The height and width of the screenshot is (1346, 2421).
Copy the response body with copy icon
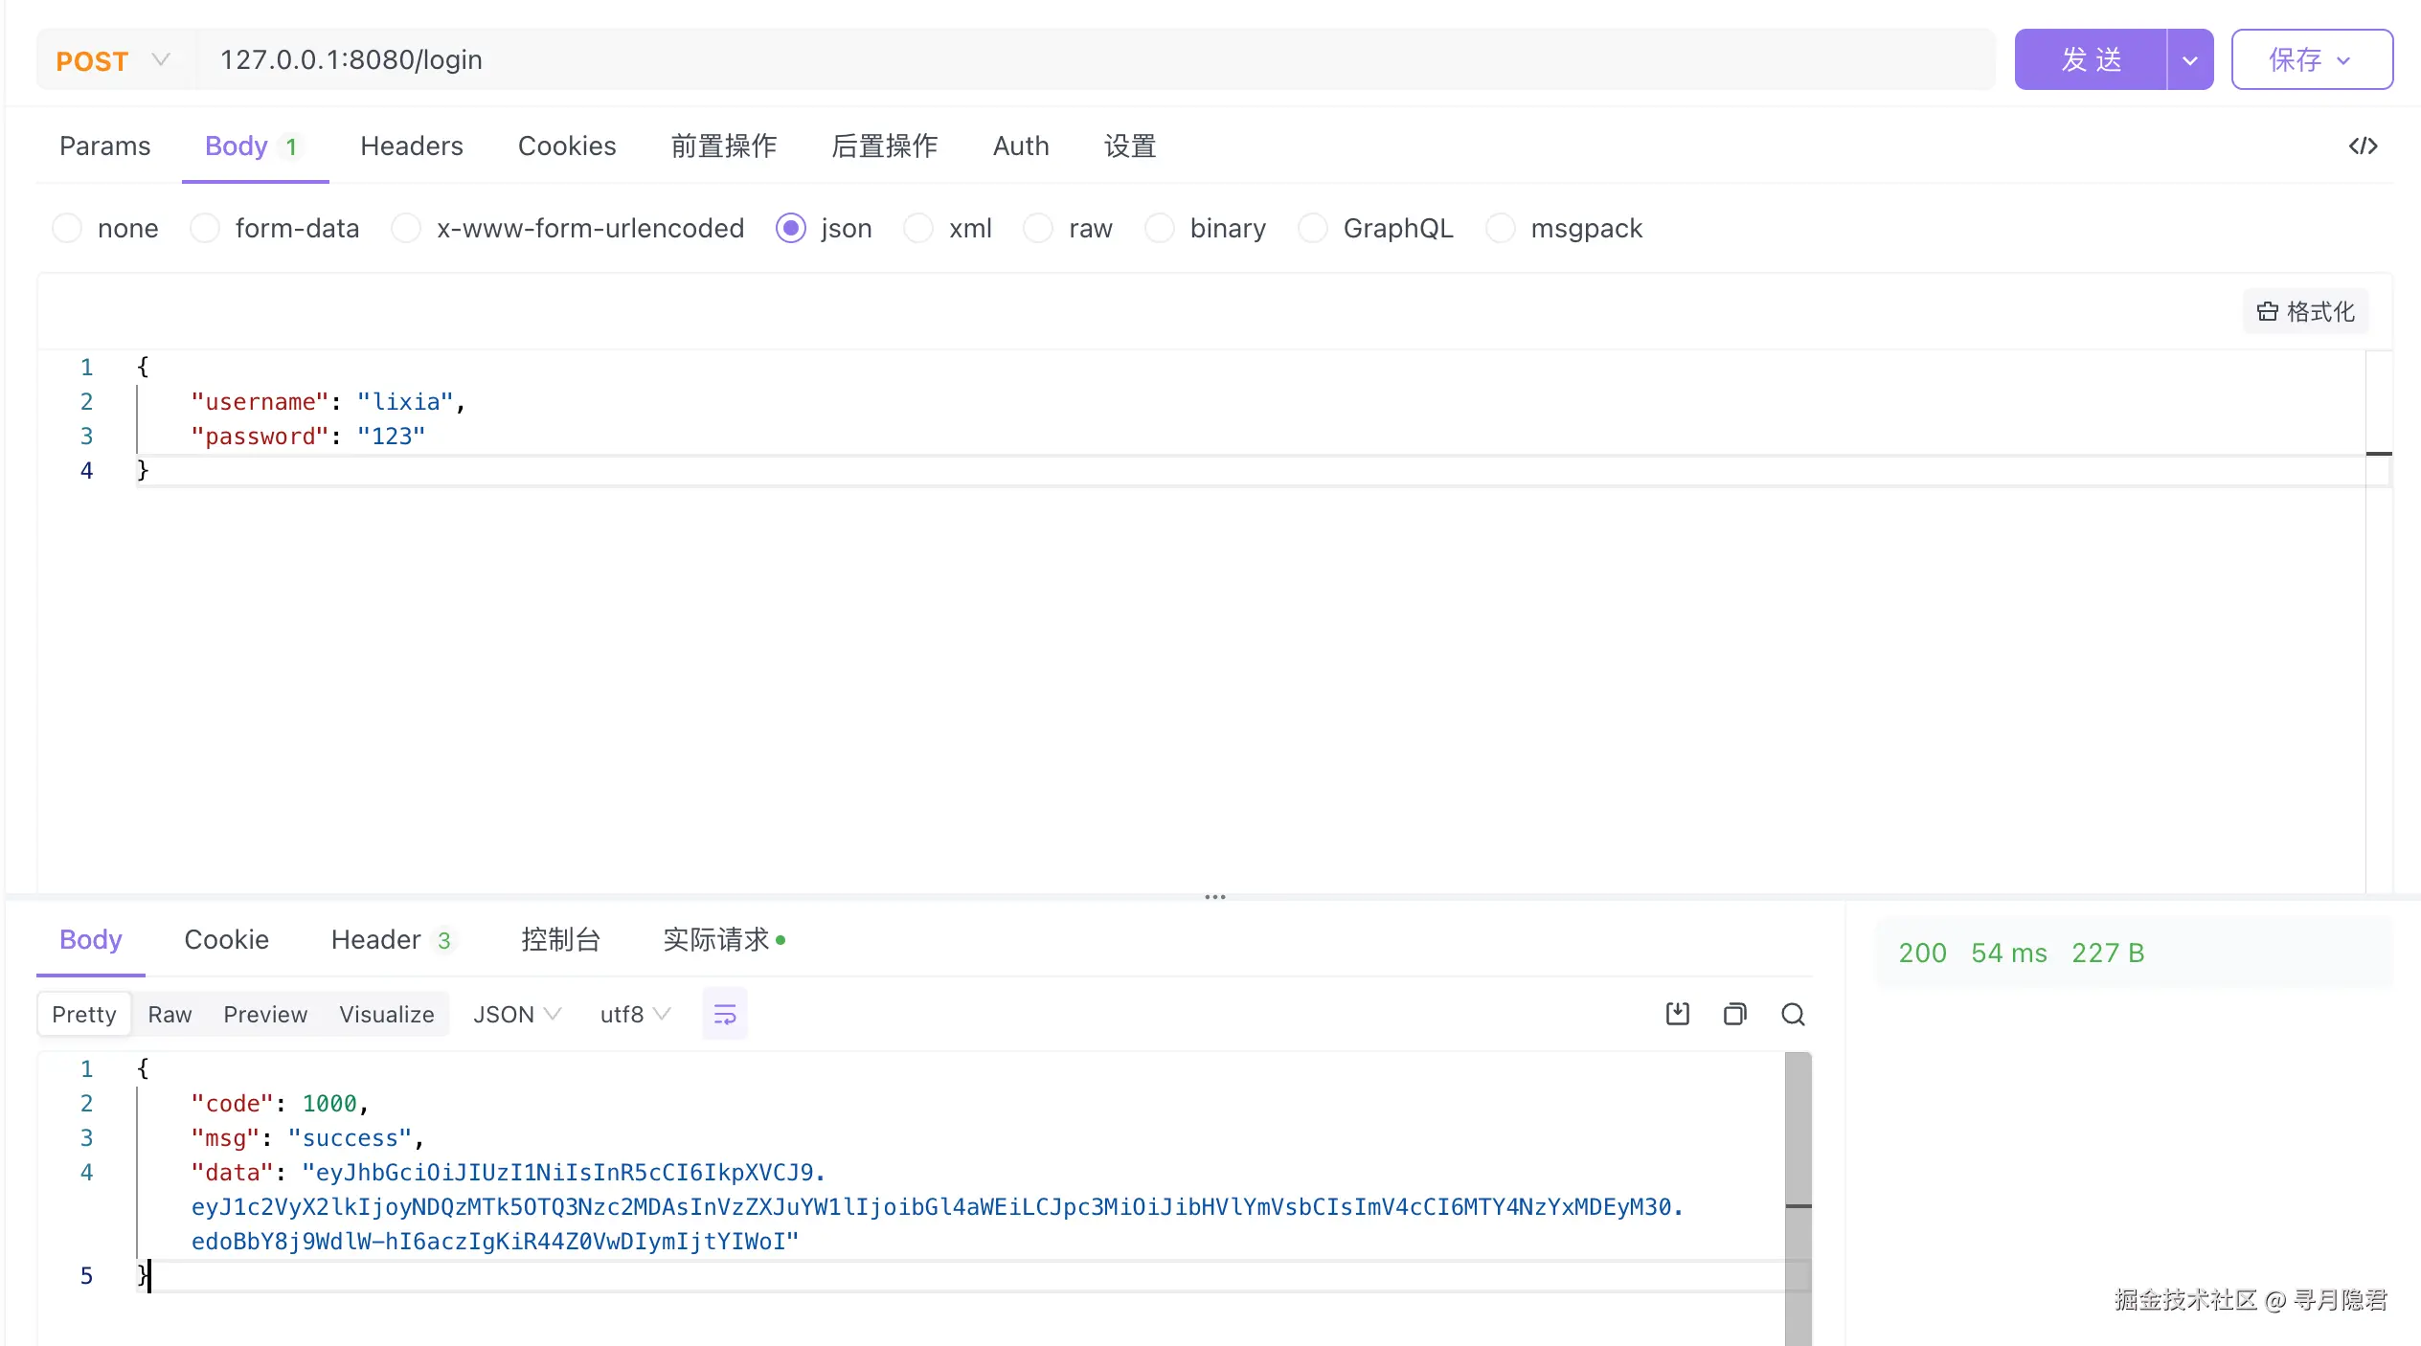[1734, 1014]
